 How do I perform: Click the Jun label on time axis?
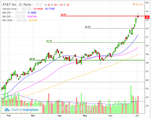(x=110, y=115)
